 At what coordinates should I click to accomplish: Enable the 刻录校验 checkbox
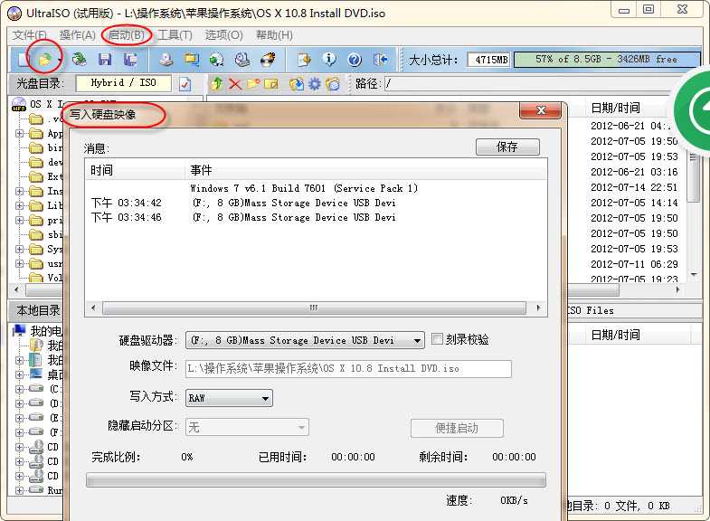pyautogui.click(x=437, y=339)
